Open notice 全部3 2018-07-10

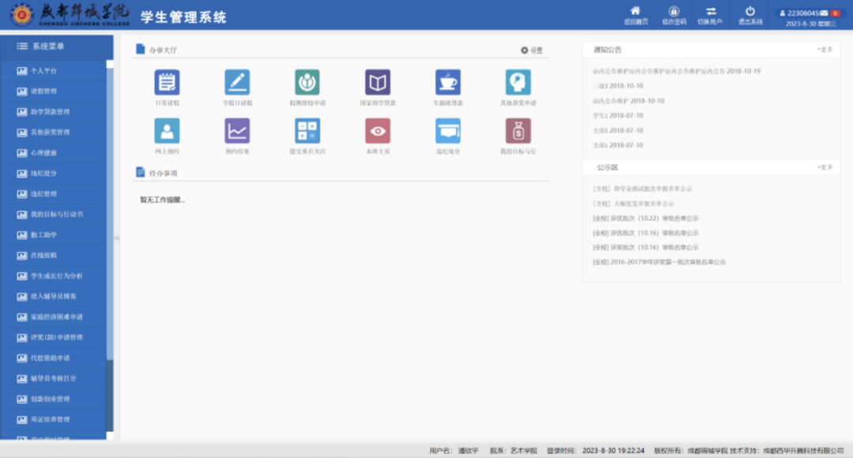coord(618,130)
